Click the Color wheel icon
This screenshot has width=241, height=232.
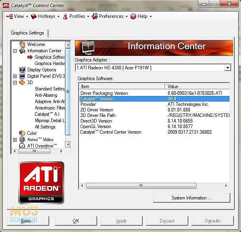(x=22, y=133)
